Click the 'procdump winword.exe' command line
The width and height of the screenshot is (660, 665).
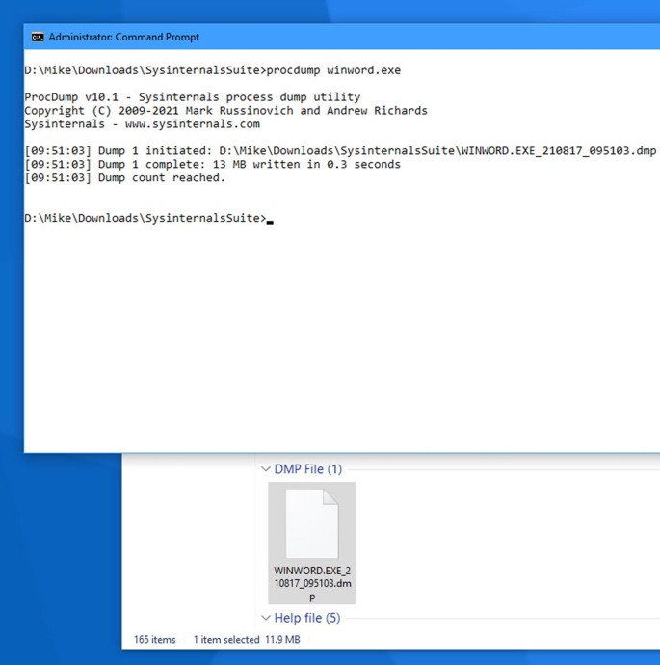coord(333,70)
